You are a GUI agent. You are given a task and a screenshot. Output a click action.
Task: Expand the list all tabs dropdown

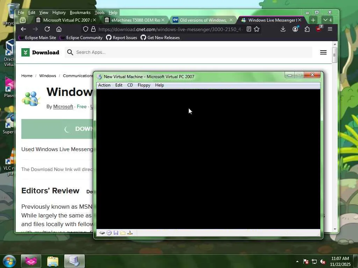(327, 20)
